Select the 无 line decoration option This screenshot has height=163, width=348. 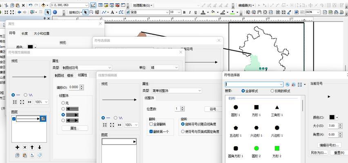click(63, 103)
